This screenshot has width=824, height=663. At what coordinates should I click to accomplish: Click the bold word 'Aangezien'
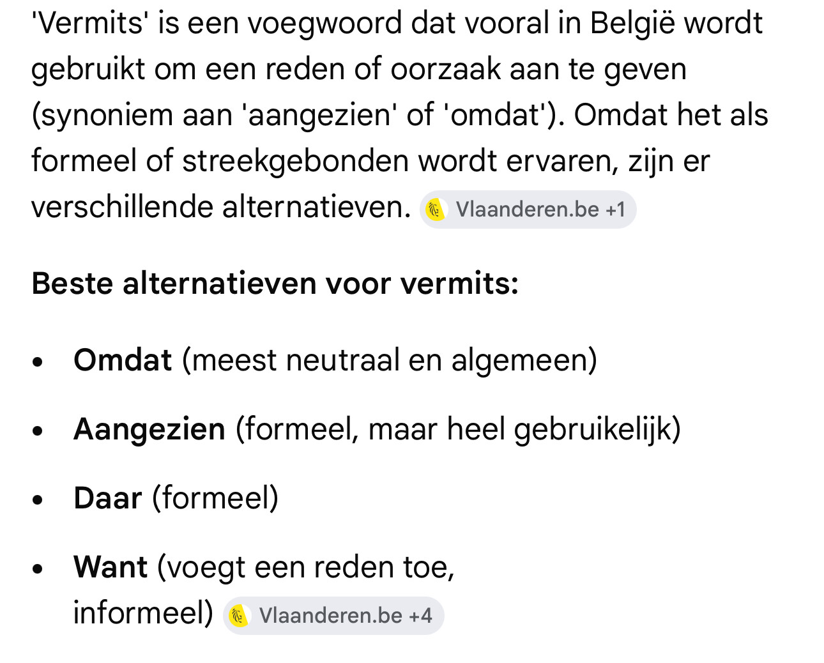pos(149,429)
